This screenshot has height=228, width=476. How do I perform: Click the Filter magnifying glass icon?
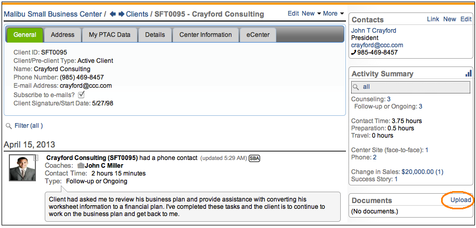tap(9, 126)
